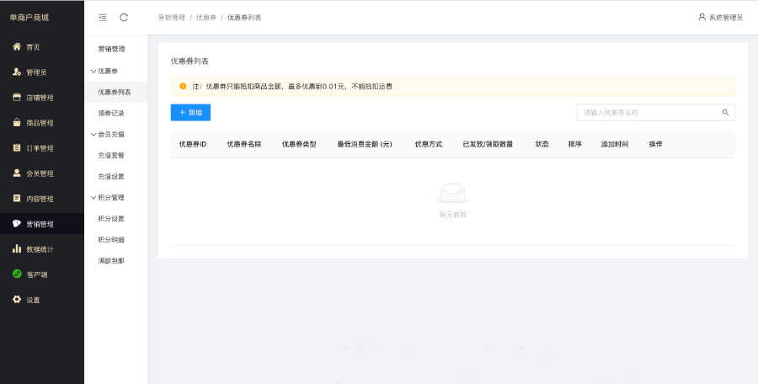Image resolution: width=758 pixels, height=384 pixels.
Task: Click the 营销管理 breadcrumb link
Action: [171, 18]
